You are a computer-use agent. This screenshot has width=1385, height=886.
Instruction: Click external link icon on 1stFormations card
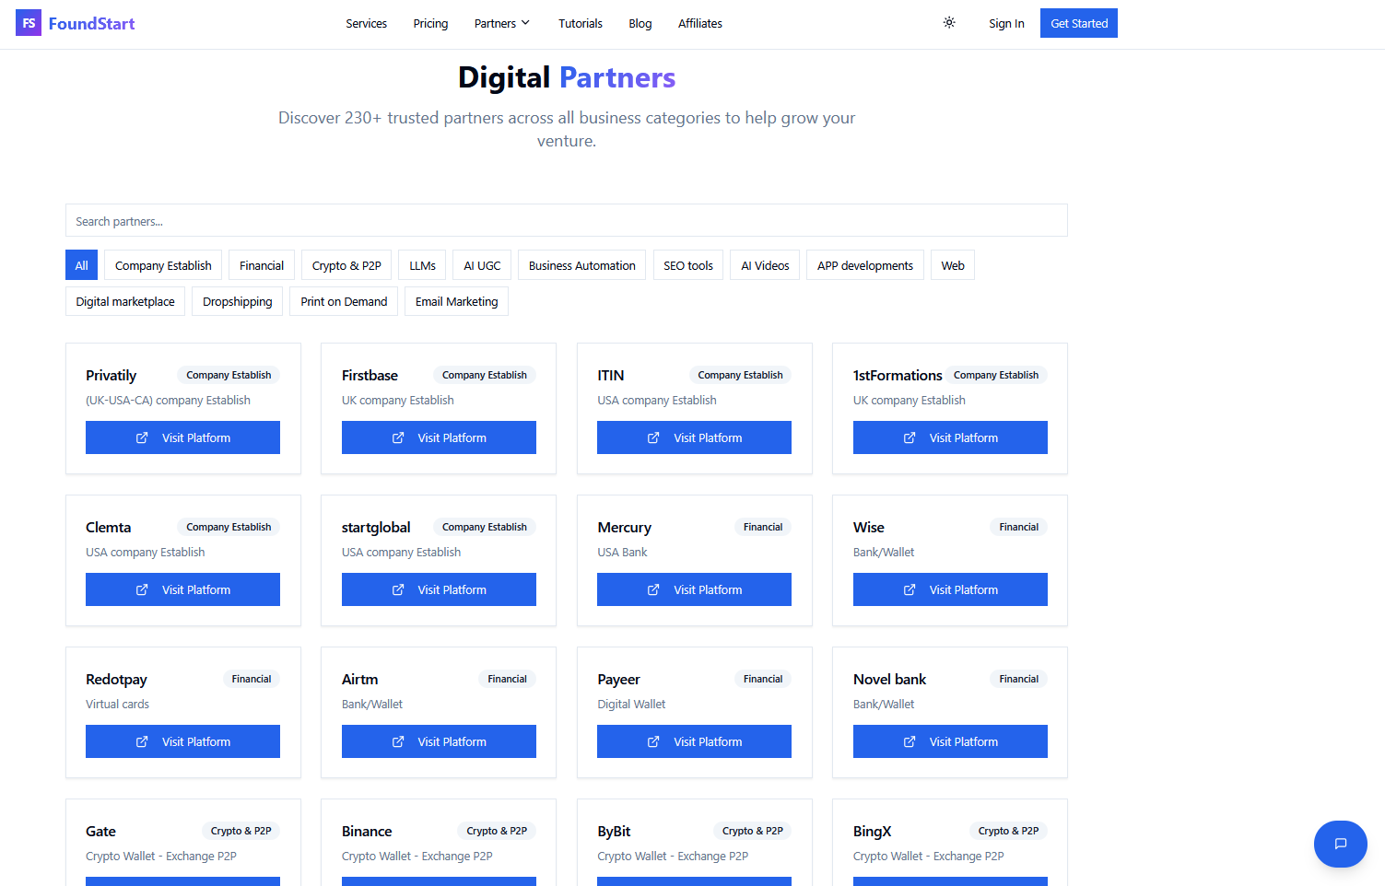(x=910, y=437)
